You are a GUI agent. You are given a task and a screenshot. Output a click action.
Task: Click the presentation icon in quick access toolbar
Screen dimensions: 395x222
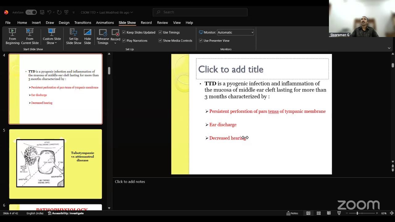[x=66, y=12]
